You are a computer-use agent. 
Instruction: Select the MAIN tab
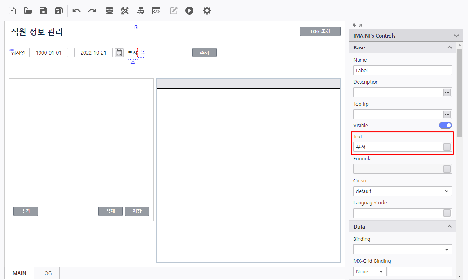20,273
